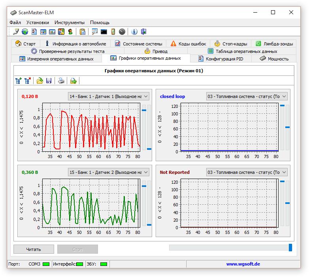Print graphs using the printer icon

coord(61,81)
